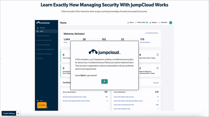This screenshot has height=117, width=209.
Task: Open the Device Policies link
Action: [145, 42]
